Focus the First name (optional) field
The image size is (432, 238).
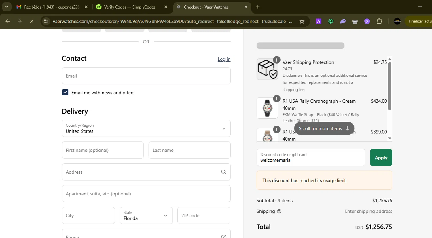click(x=103, y=150)
